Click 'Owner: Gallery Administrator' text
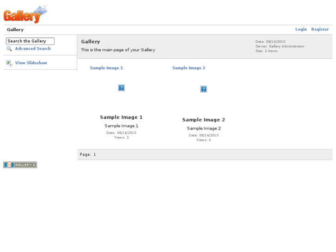 (280, 46)
